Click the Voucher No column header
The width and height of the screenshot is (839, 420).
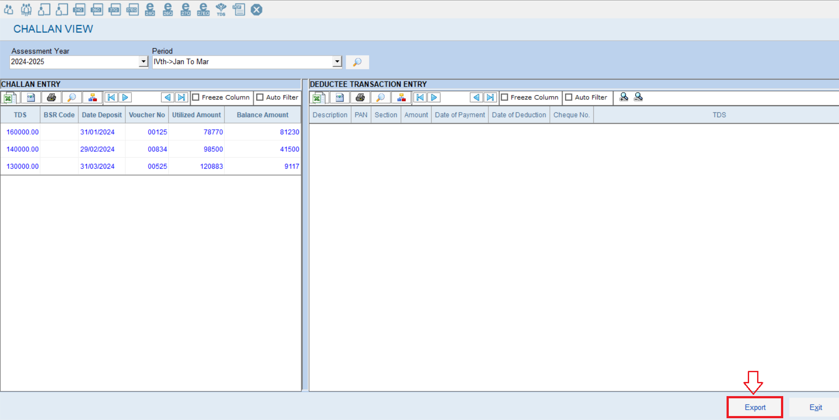[x=147, y=115]
